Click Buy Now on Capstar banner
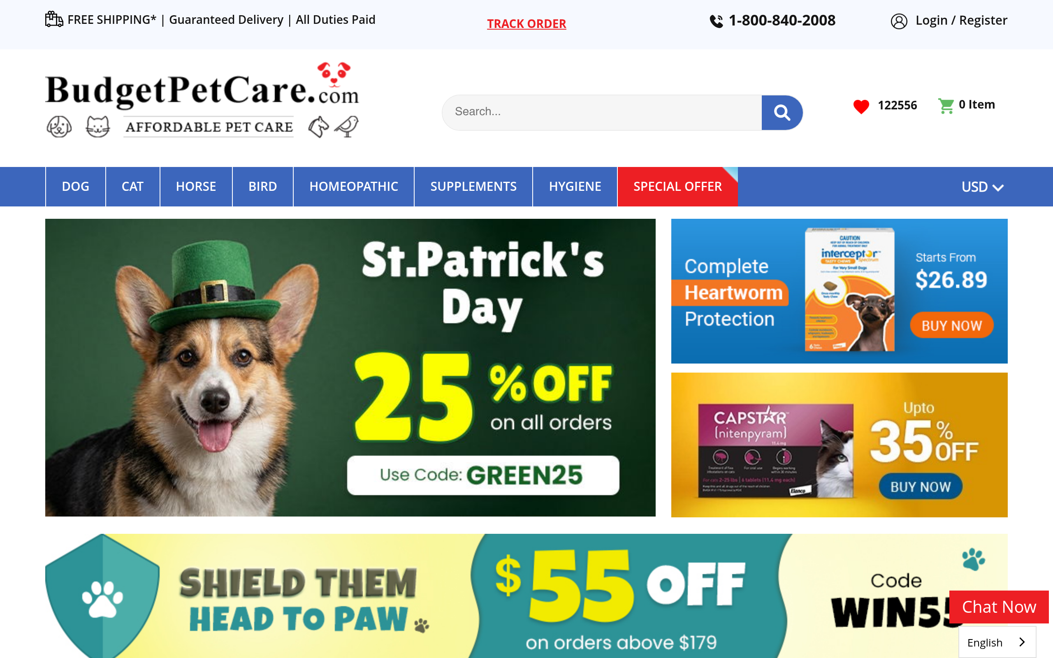Viewport: 1053px width, 658px height. pos(921,487)
